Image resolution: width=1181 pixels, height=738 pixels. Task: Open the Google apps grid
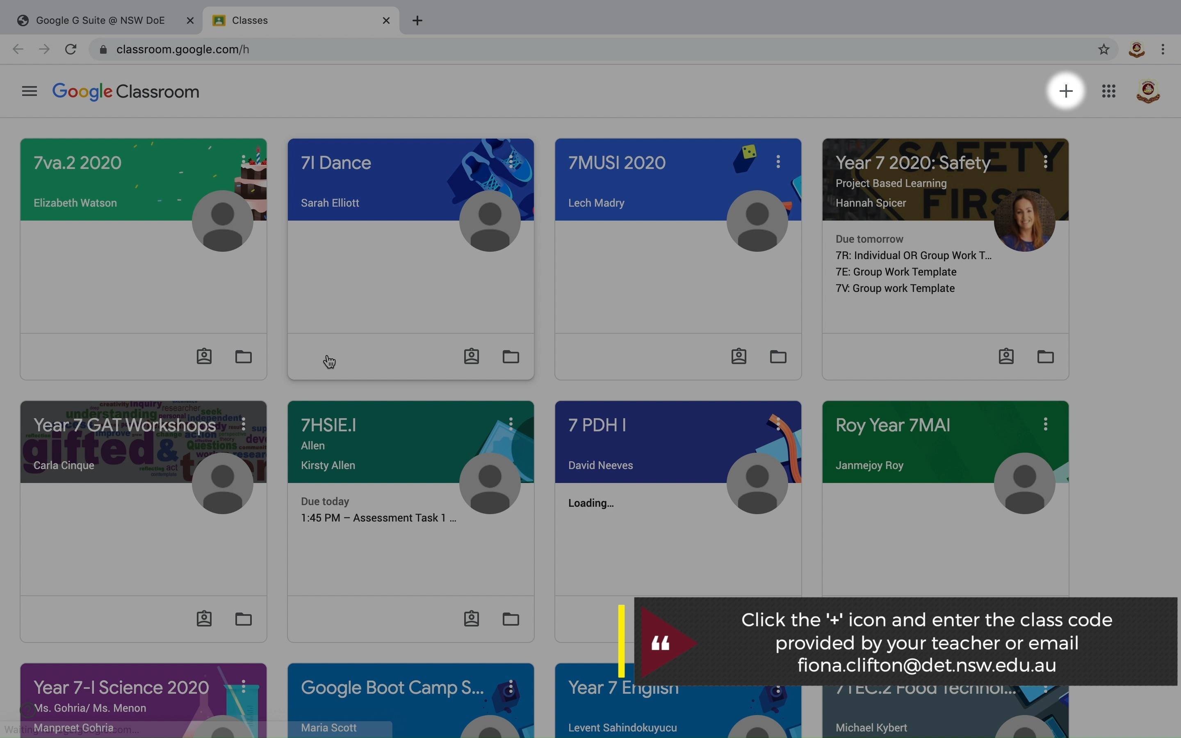(1109, 91)
